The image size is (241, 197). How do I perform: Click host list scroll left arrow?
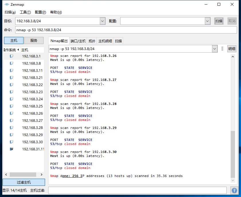pos(6,174)
